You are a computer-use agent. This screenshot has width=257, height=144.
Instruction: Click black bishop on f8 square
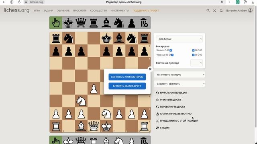[x=119, y=38]
